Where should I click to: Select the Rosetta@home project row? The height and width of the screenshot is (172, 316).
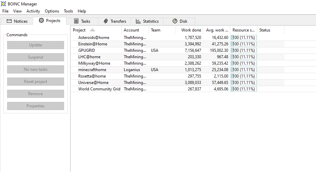coord(178,76)
